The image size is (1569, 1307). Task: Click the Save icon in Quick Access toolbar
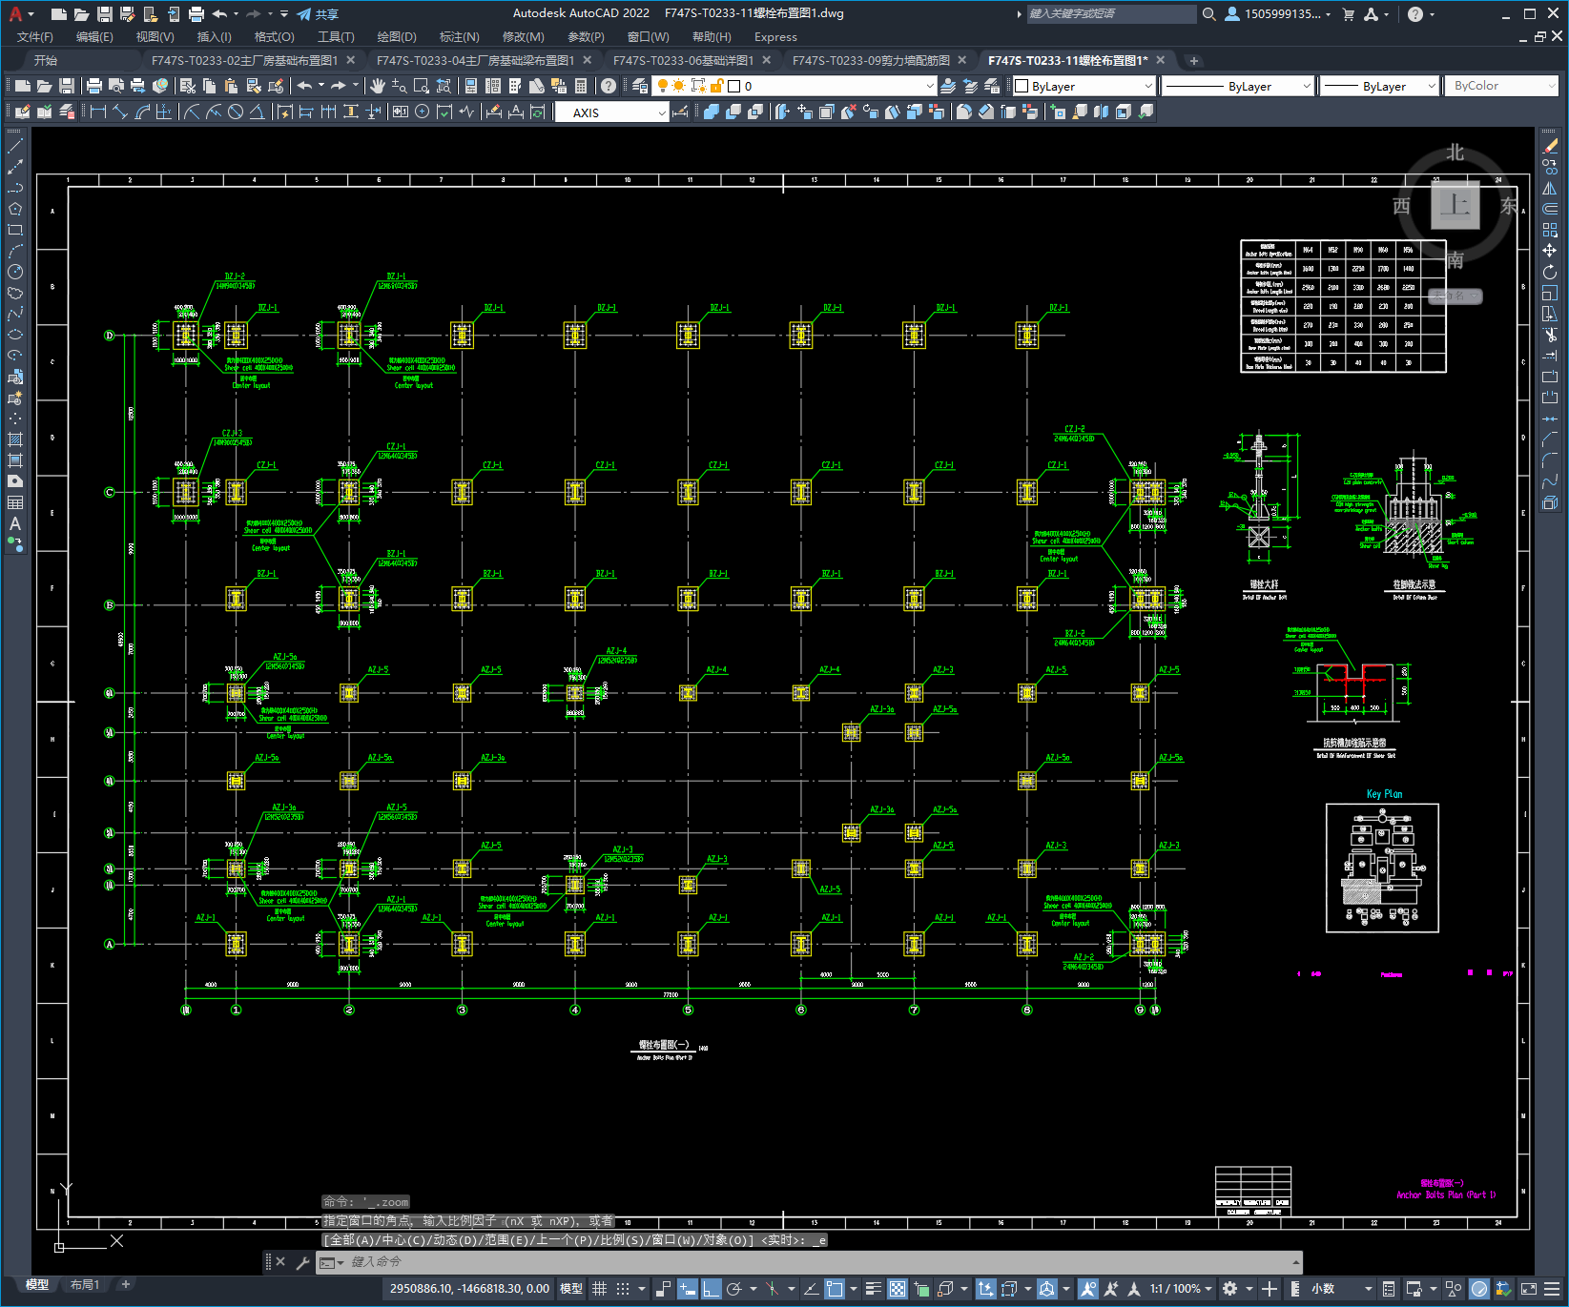point(105,14)
